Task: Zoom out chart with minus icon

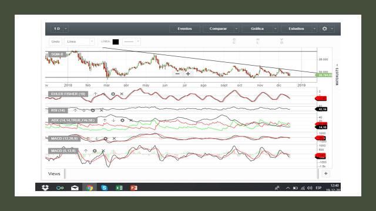Action: pos(177,74)
